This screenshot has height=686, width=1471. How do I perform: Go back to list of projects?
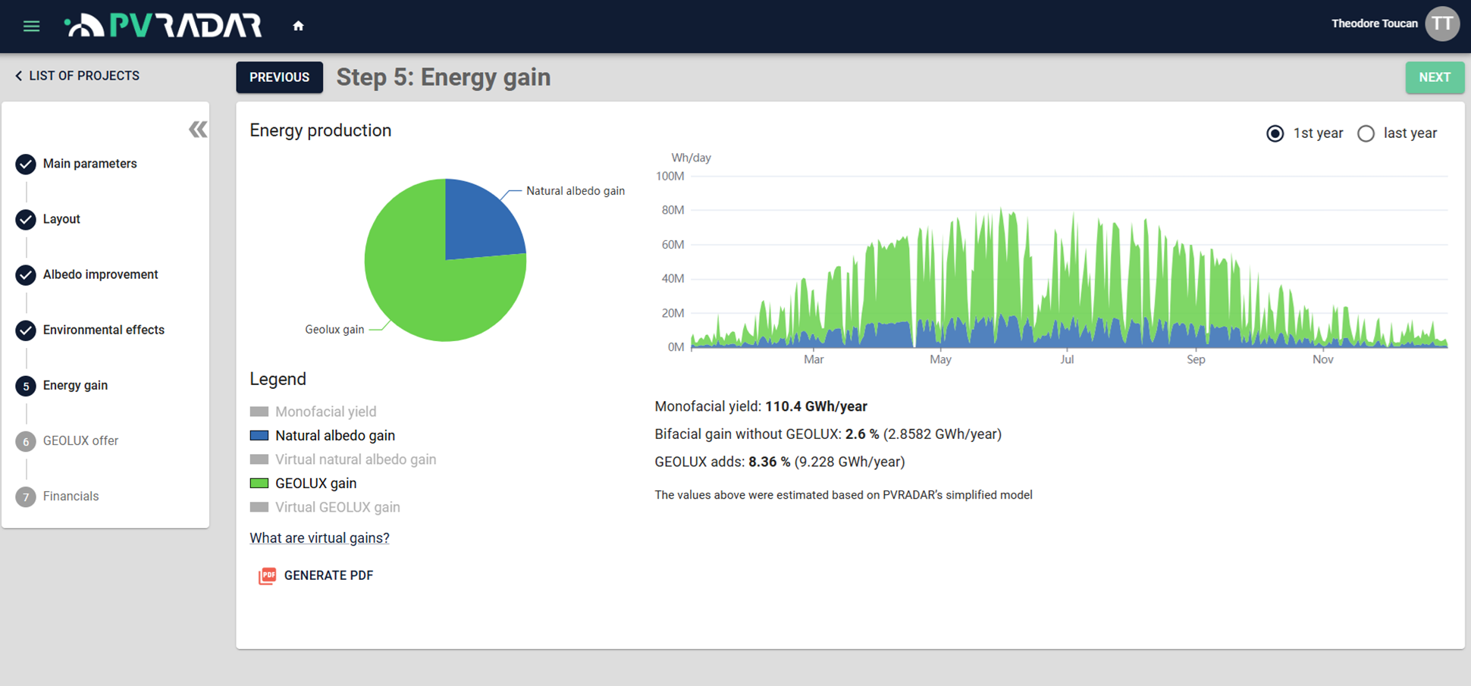77,76
